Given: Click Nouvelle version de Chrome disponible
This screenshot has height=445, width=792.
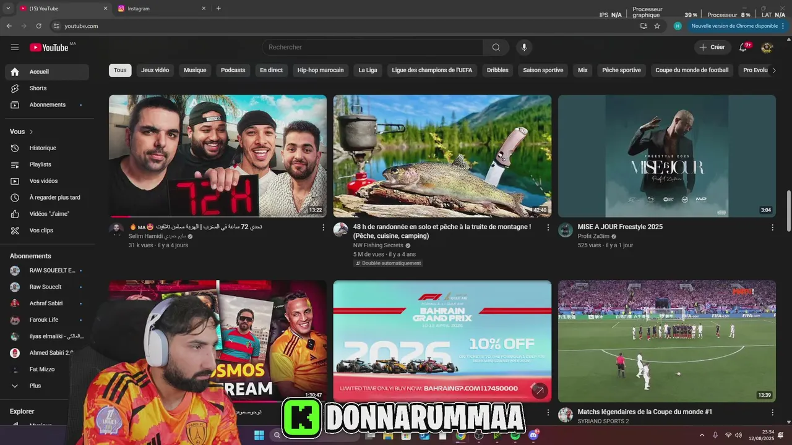Looking at the screenshot, I should pyautogui.click(x=733, y=26).
